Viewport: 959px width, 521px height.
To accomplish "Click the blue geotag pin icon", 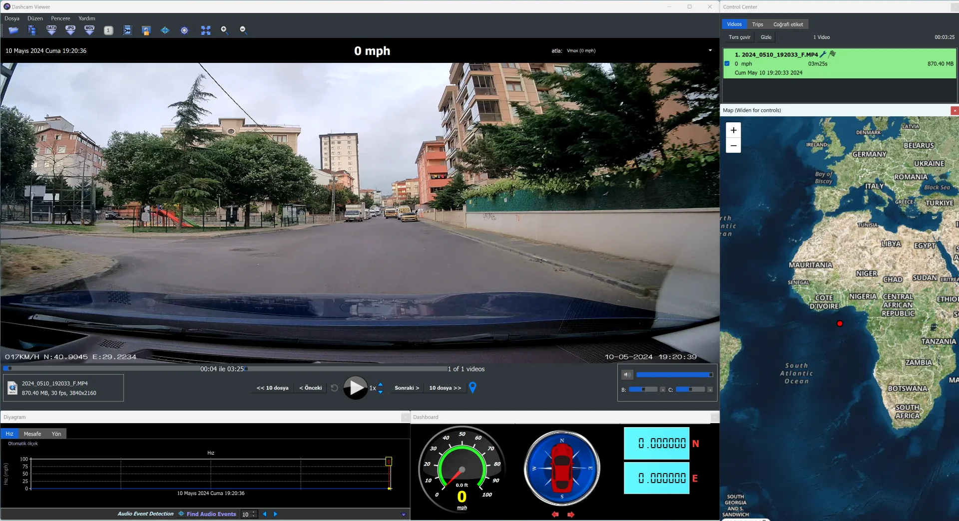I will (473, 387).
